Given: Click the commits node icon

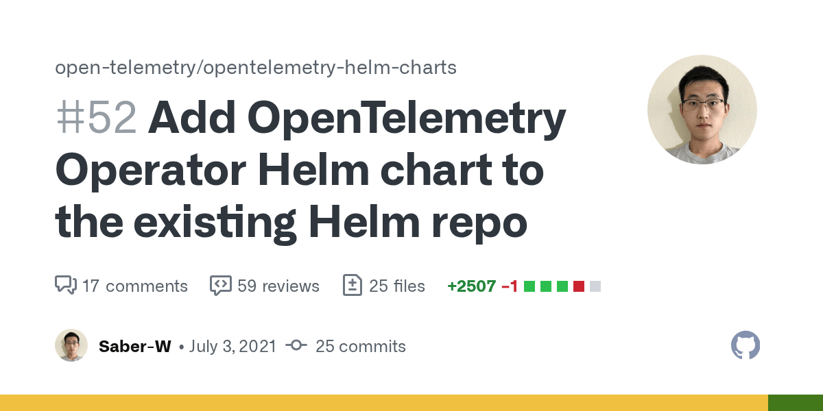Looking at the screenshot, I should click(x=296, y=346).
